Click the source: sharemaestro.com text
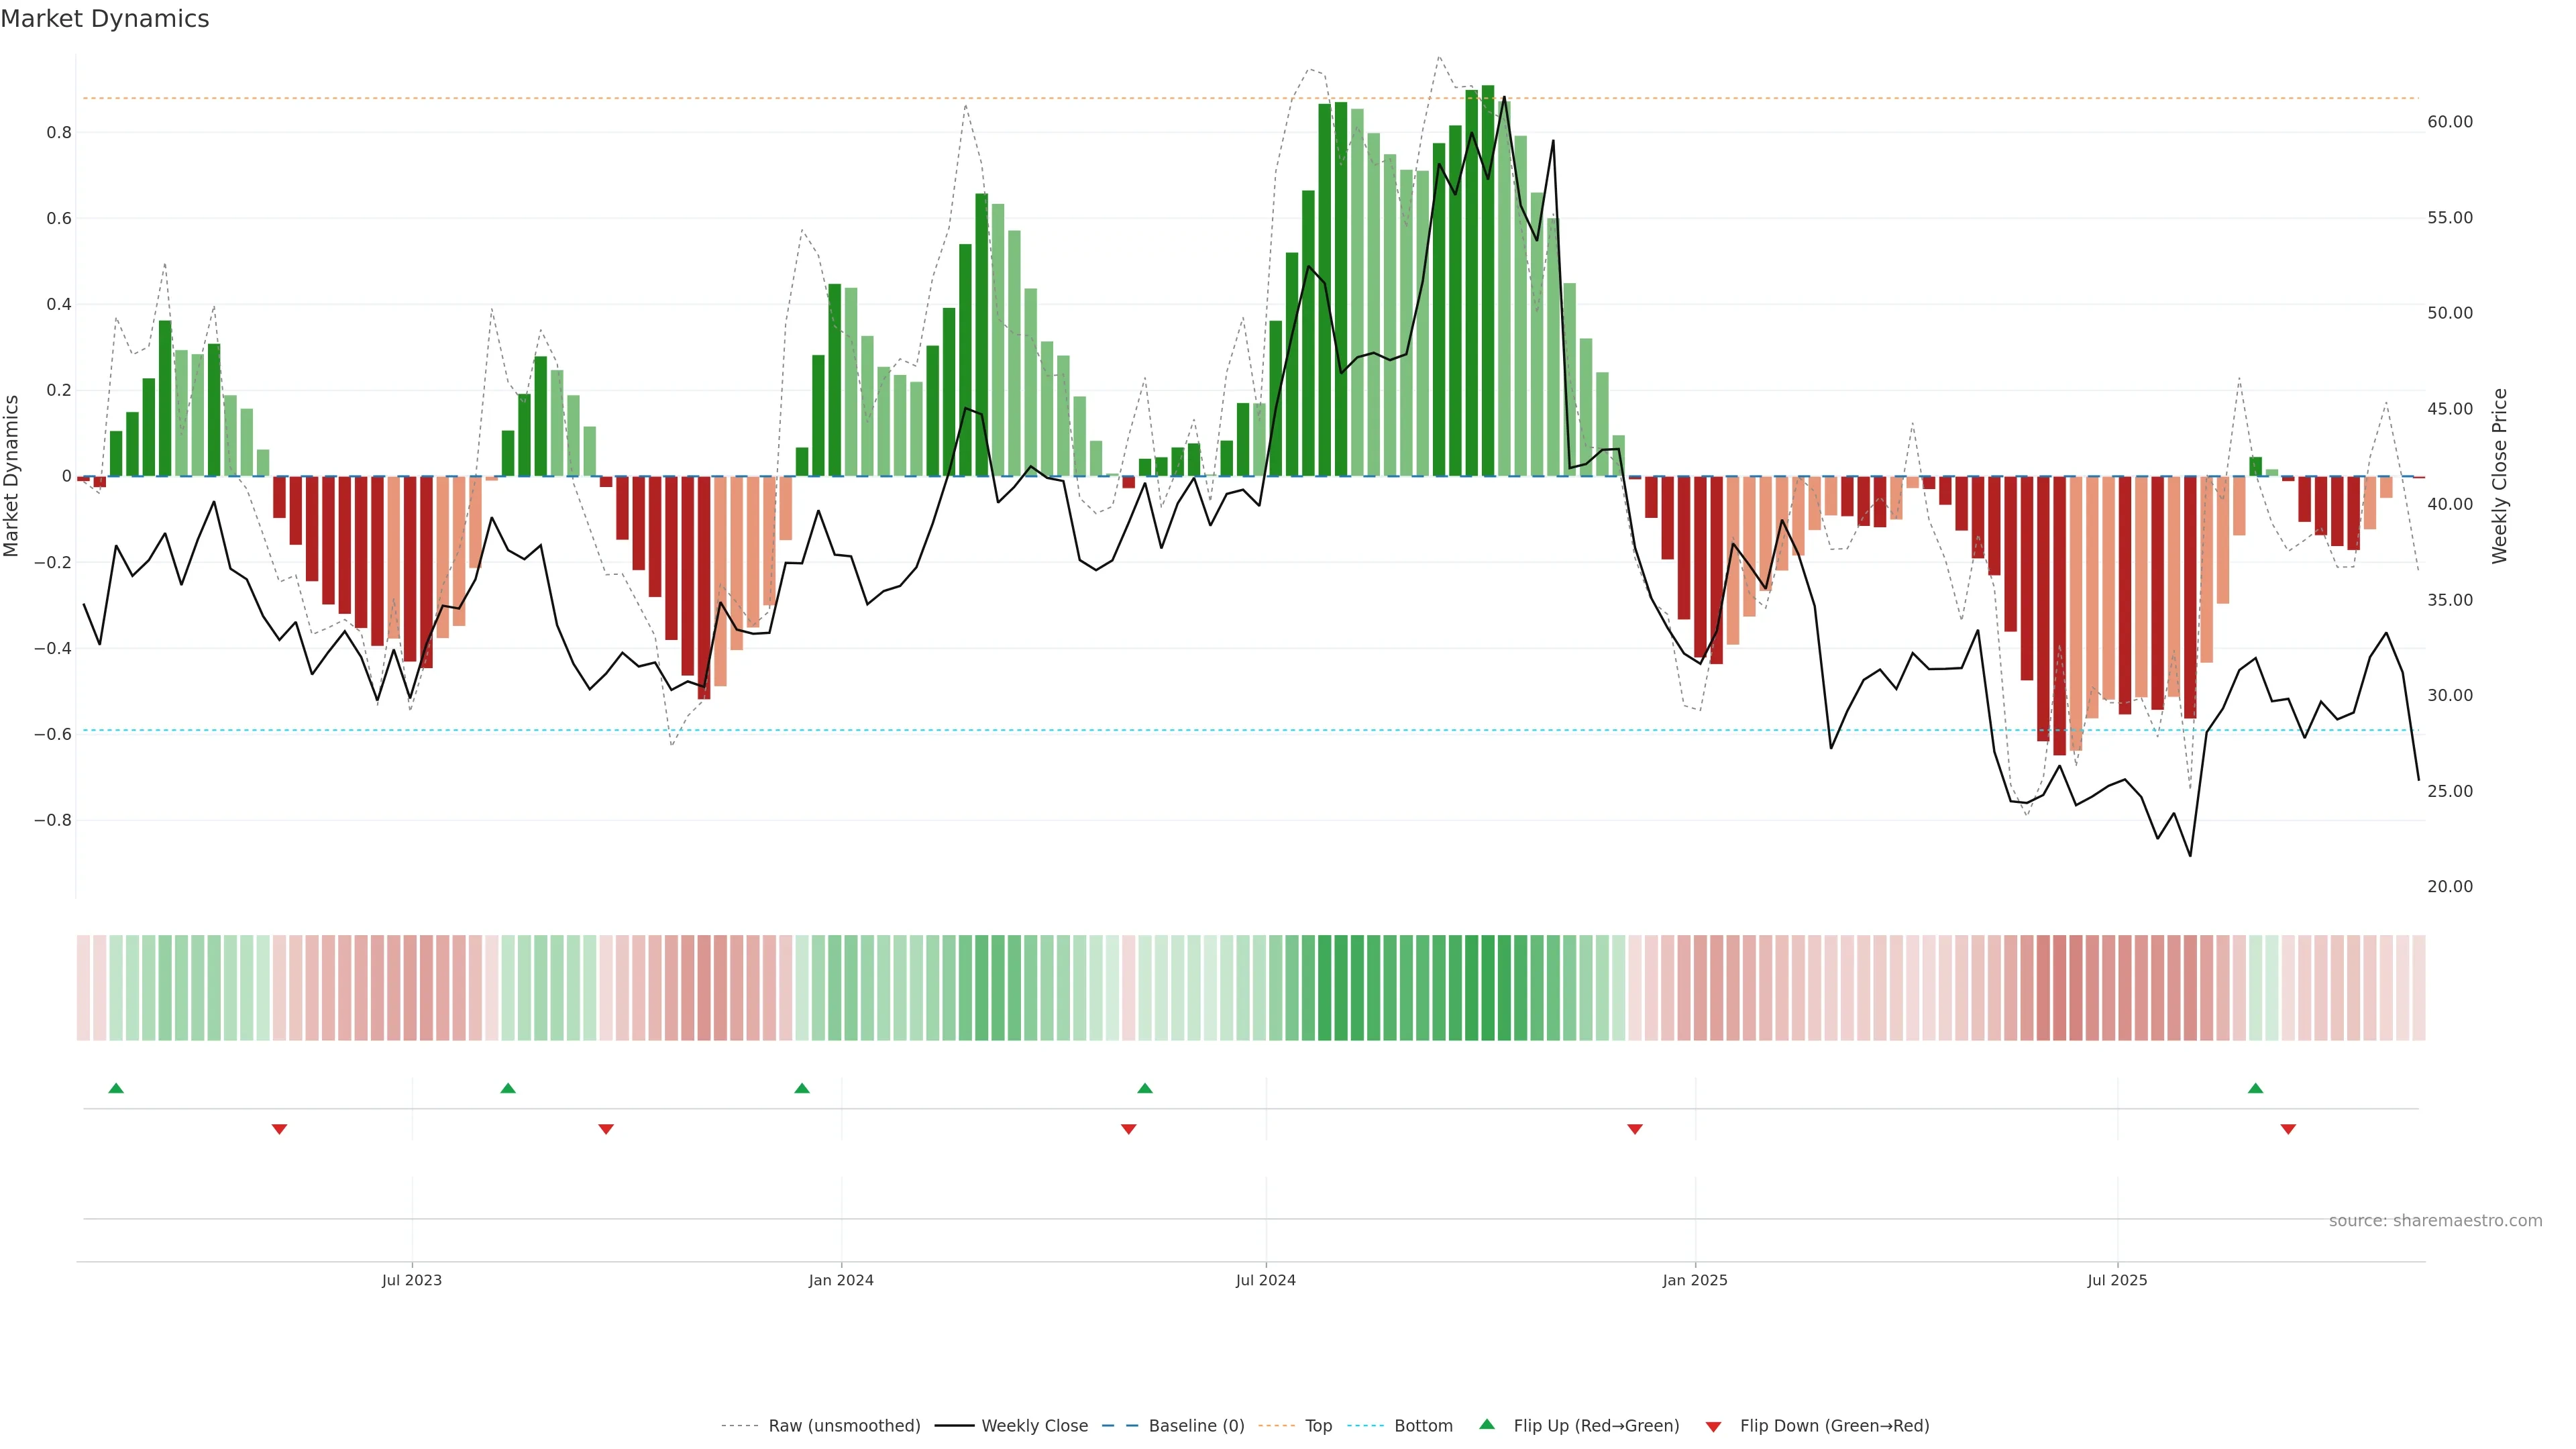This screenshot has height=1449, width=2576. 2435,1220
